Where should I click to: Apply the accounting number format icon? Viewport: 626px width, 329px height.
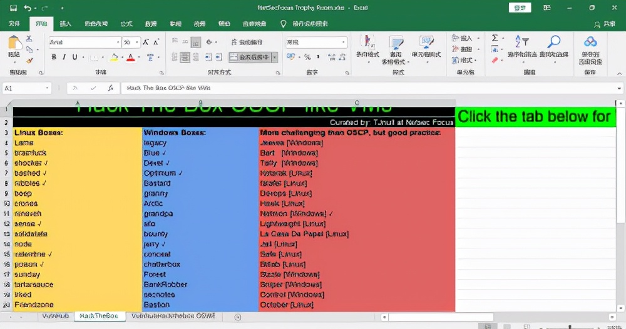[290, 57]
